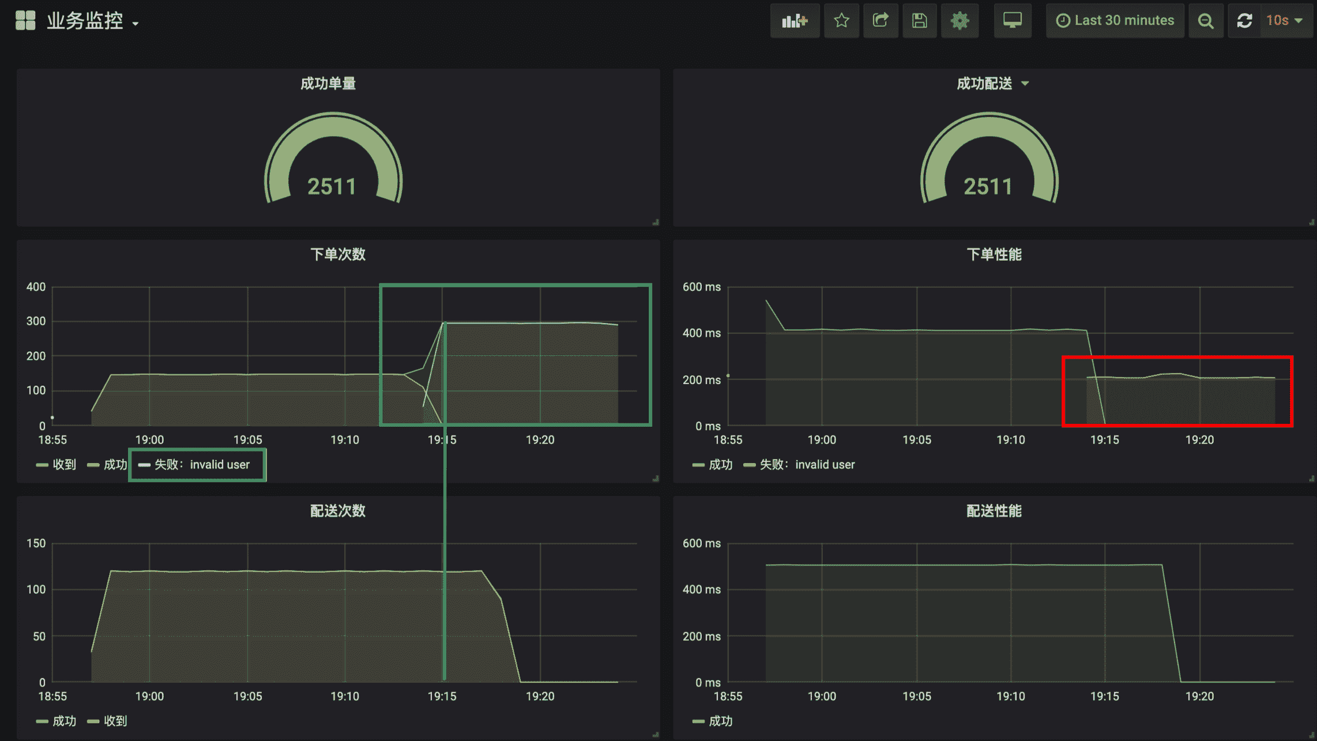
Task: Open dashboard settings gear icon
Action: point(959,21)
